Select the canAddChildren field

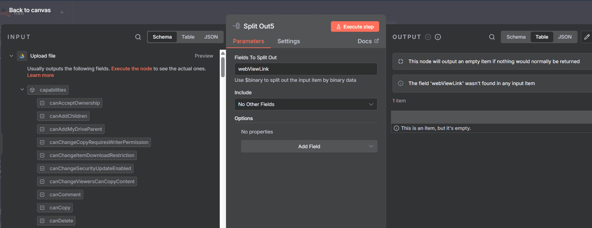63,116
